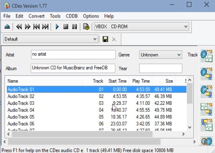Open the CDDB menu
The height and width of the screenshot is (153, 215).
(x=72, y=16)
